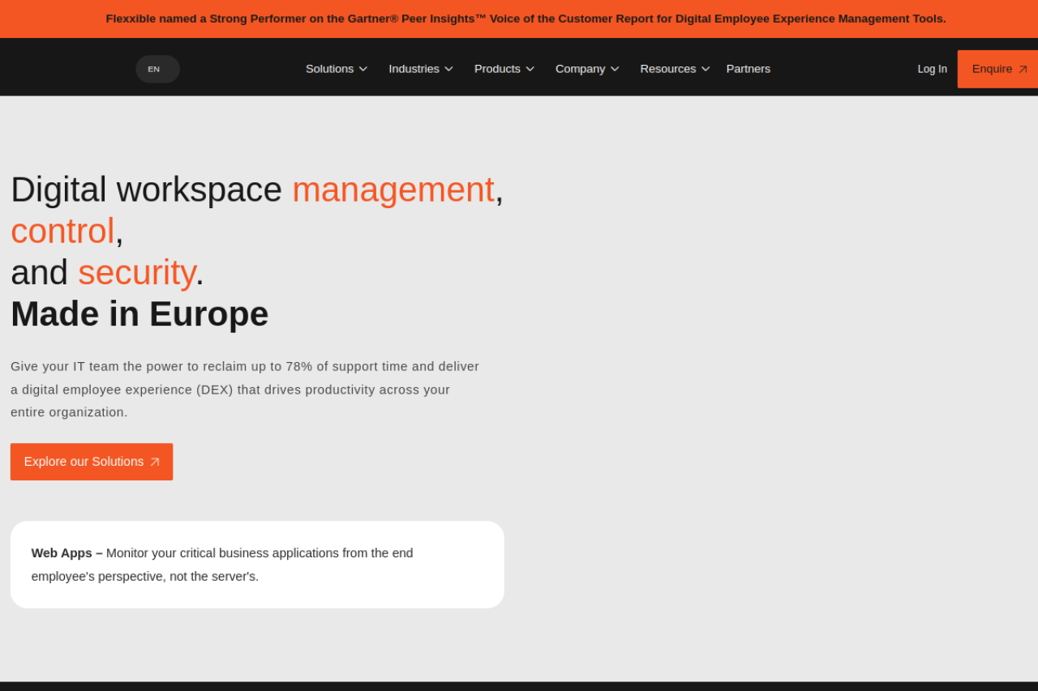Click the Made in Europe heading

tap(139, 314)
